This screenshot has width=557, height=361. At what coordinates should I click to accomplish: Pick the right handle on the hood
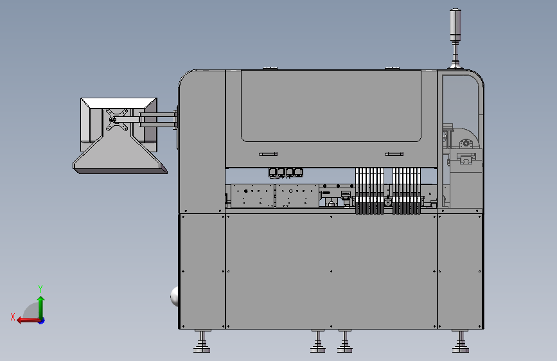(x=394, y=154)
